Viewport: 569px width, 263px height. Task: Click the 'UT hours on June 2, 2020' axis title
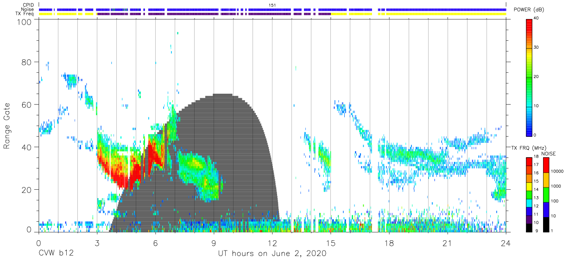click(x=272, y=254)
